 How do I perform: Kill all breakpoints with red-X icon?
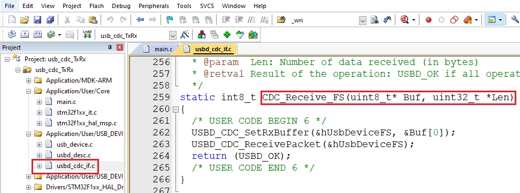(468, 20)
